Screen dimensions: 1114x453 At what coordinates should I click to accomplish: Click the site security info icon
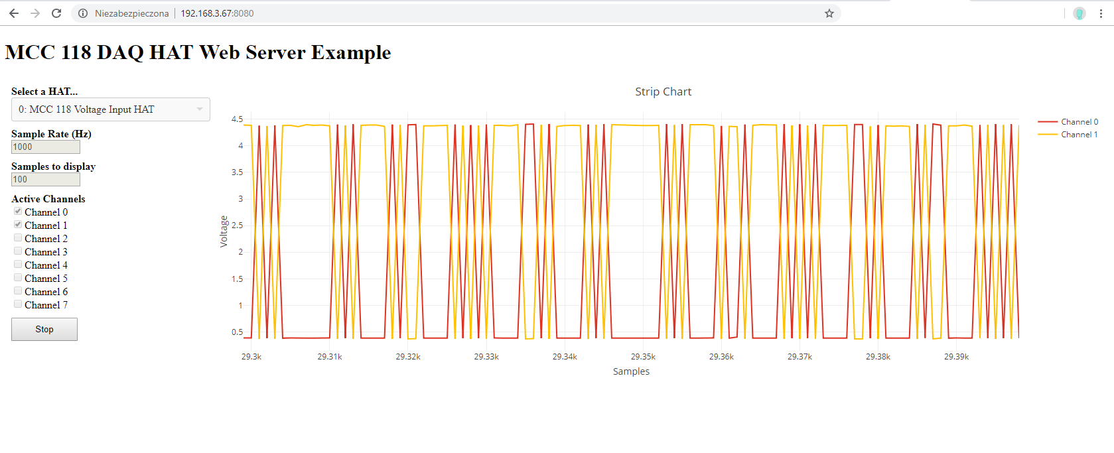[x=83, y=13]
